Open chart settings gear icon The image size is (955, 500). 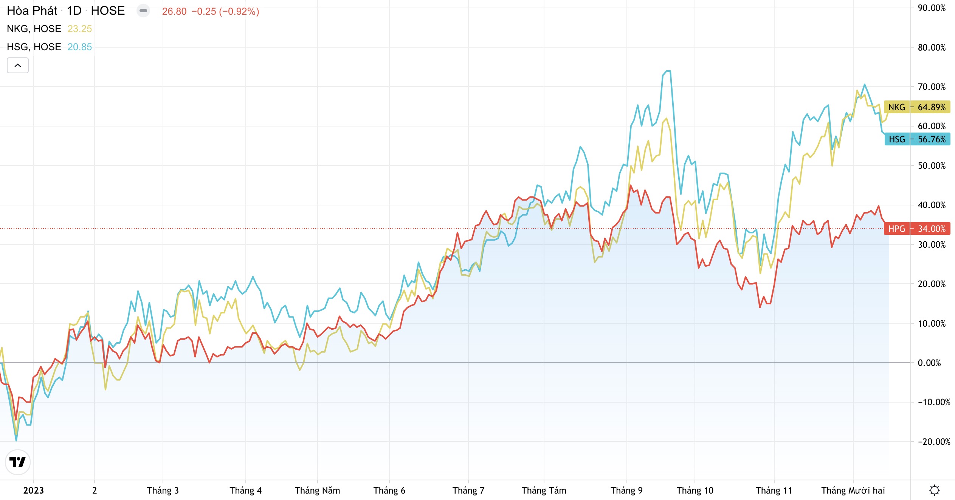point(934,490)
